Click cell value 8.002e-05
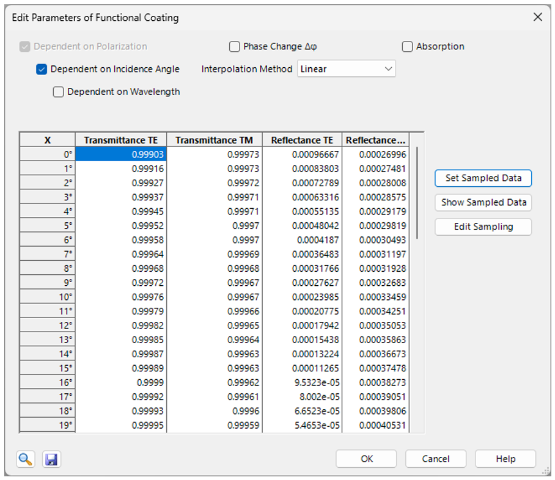The width and height of the screenshot is (555, 480). (302, 396)
